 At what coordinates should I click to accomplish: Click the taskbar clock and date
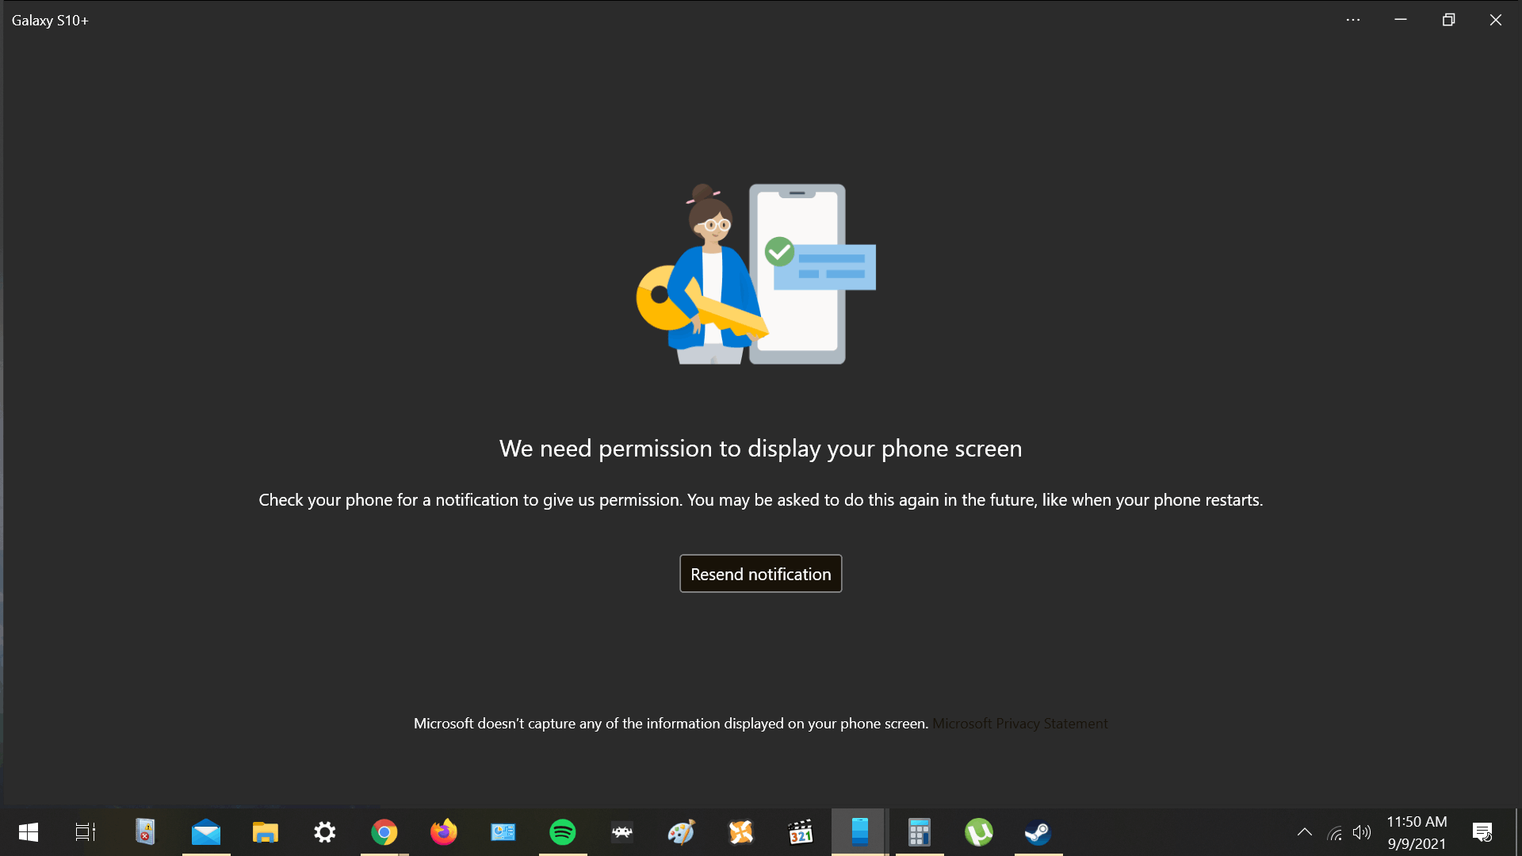click(x=1417, y=832)
